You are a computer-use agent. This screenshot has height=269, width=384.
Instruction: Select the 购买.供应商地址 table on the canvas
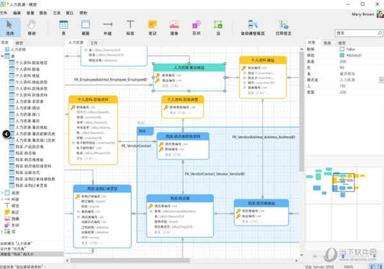tap(261, 213)
